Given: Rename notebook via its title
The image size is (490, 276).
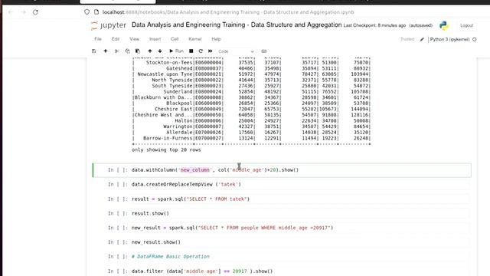Looking at the screenshot, I should tap(237, 25).
